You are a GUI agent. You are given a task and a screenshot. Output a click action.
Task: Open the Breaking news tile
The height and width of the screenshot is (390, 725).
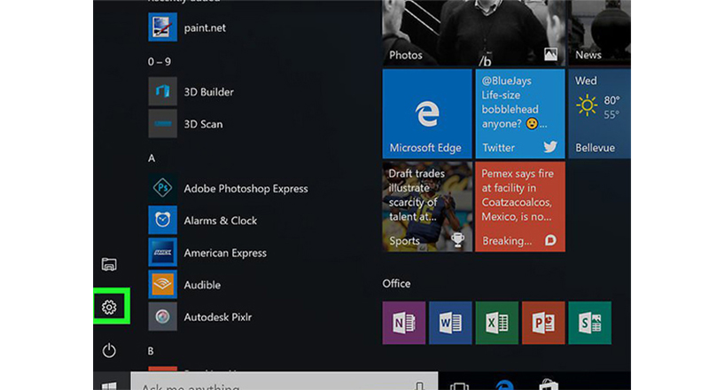tap(520, 207)
